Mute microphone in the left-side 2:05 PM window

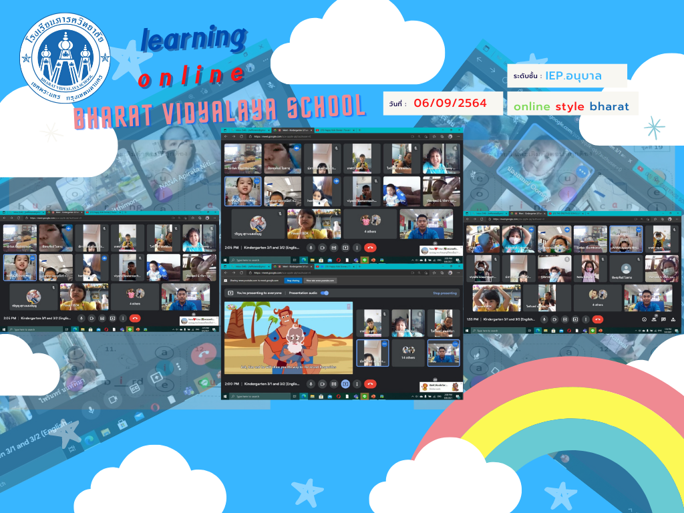pyautogui.click(x=81, y=319)
